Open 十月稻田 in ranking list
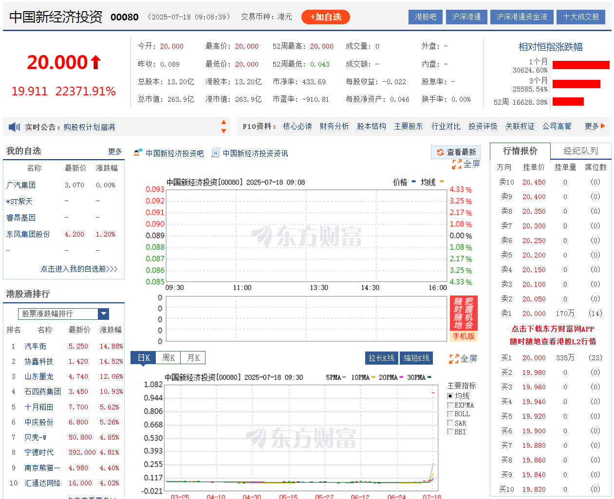 click(39, 407)
